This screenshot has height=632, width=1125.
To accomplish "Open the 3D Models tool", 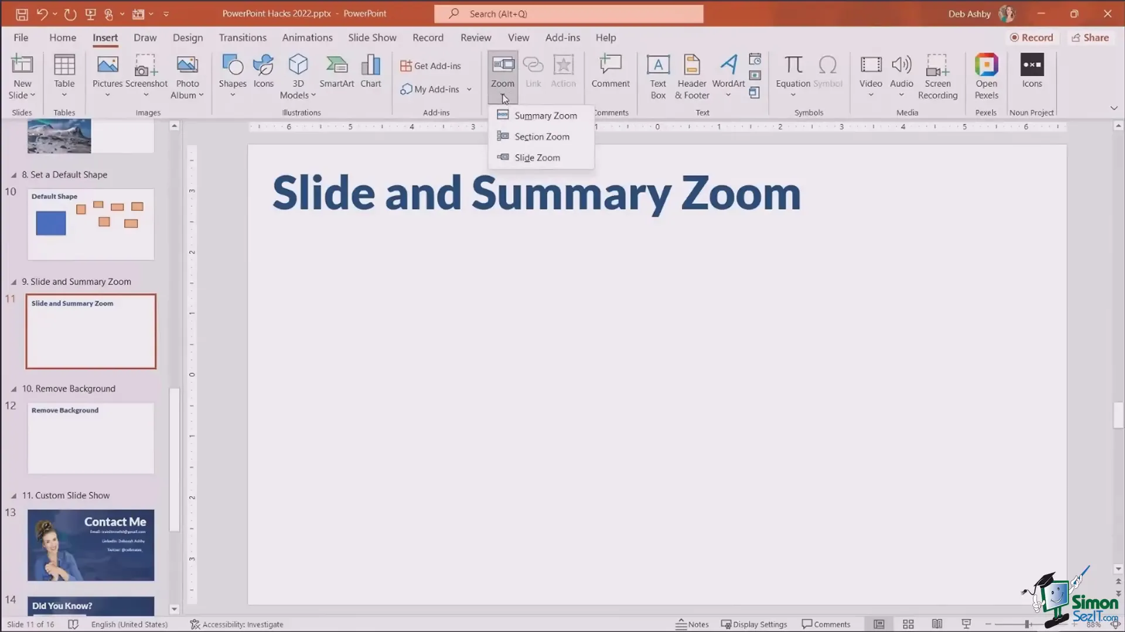I will pos(298,77).
